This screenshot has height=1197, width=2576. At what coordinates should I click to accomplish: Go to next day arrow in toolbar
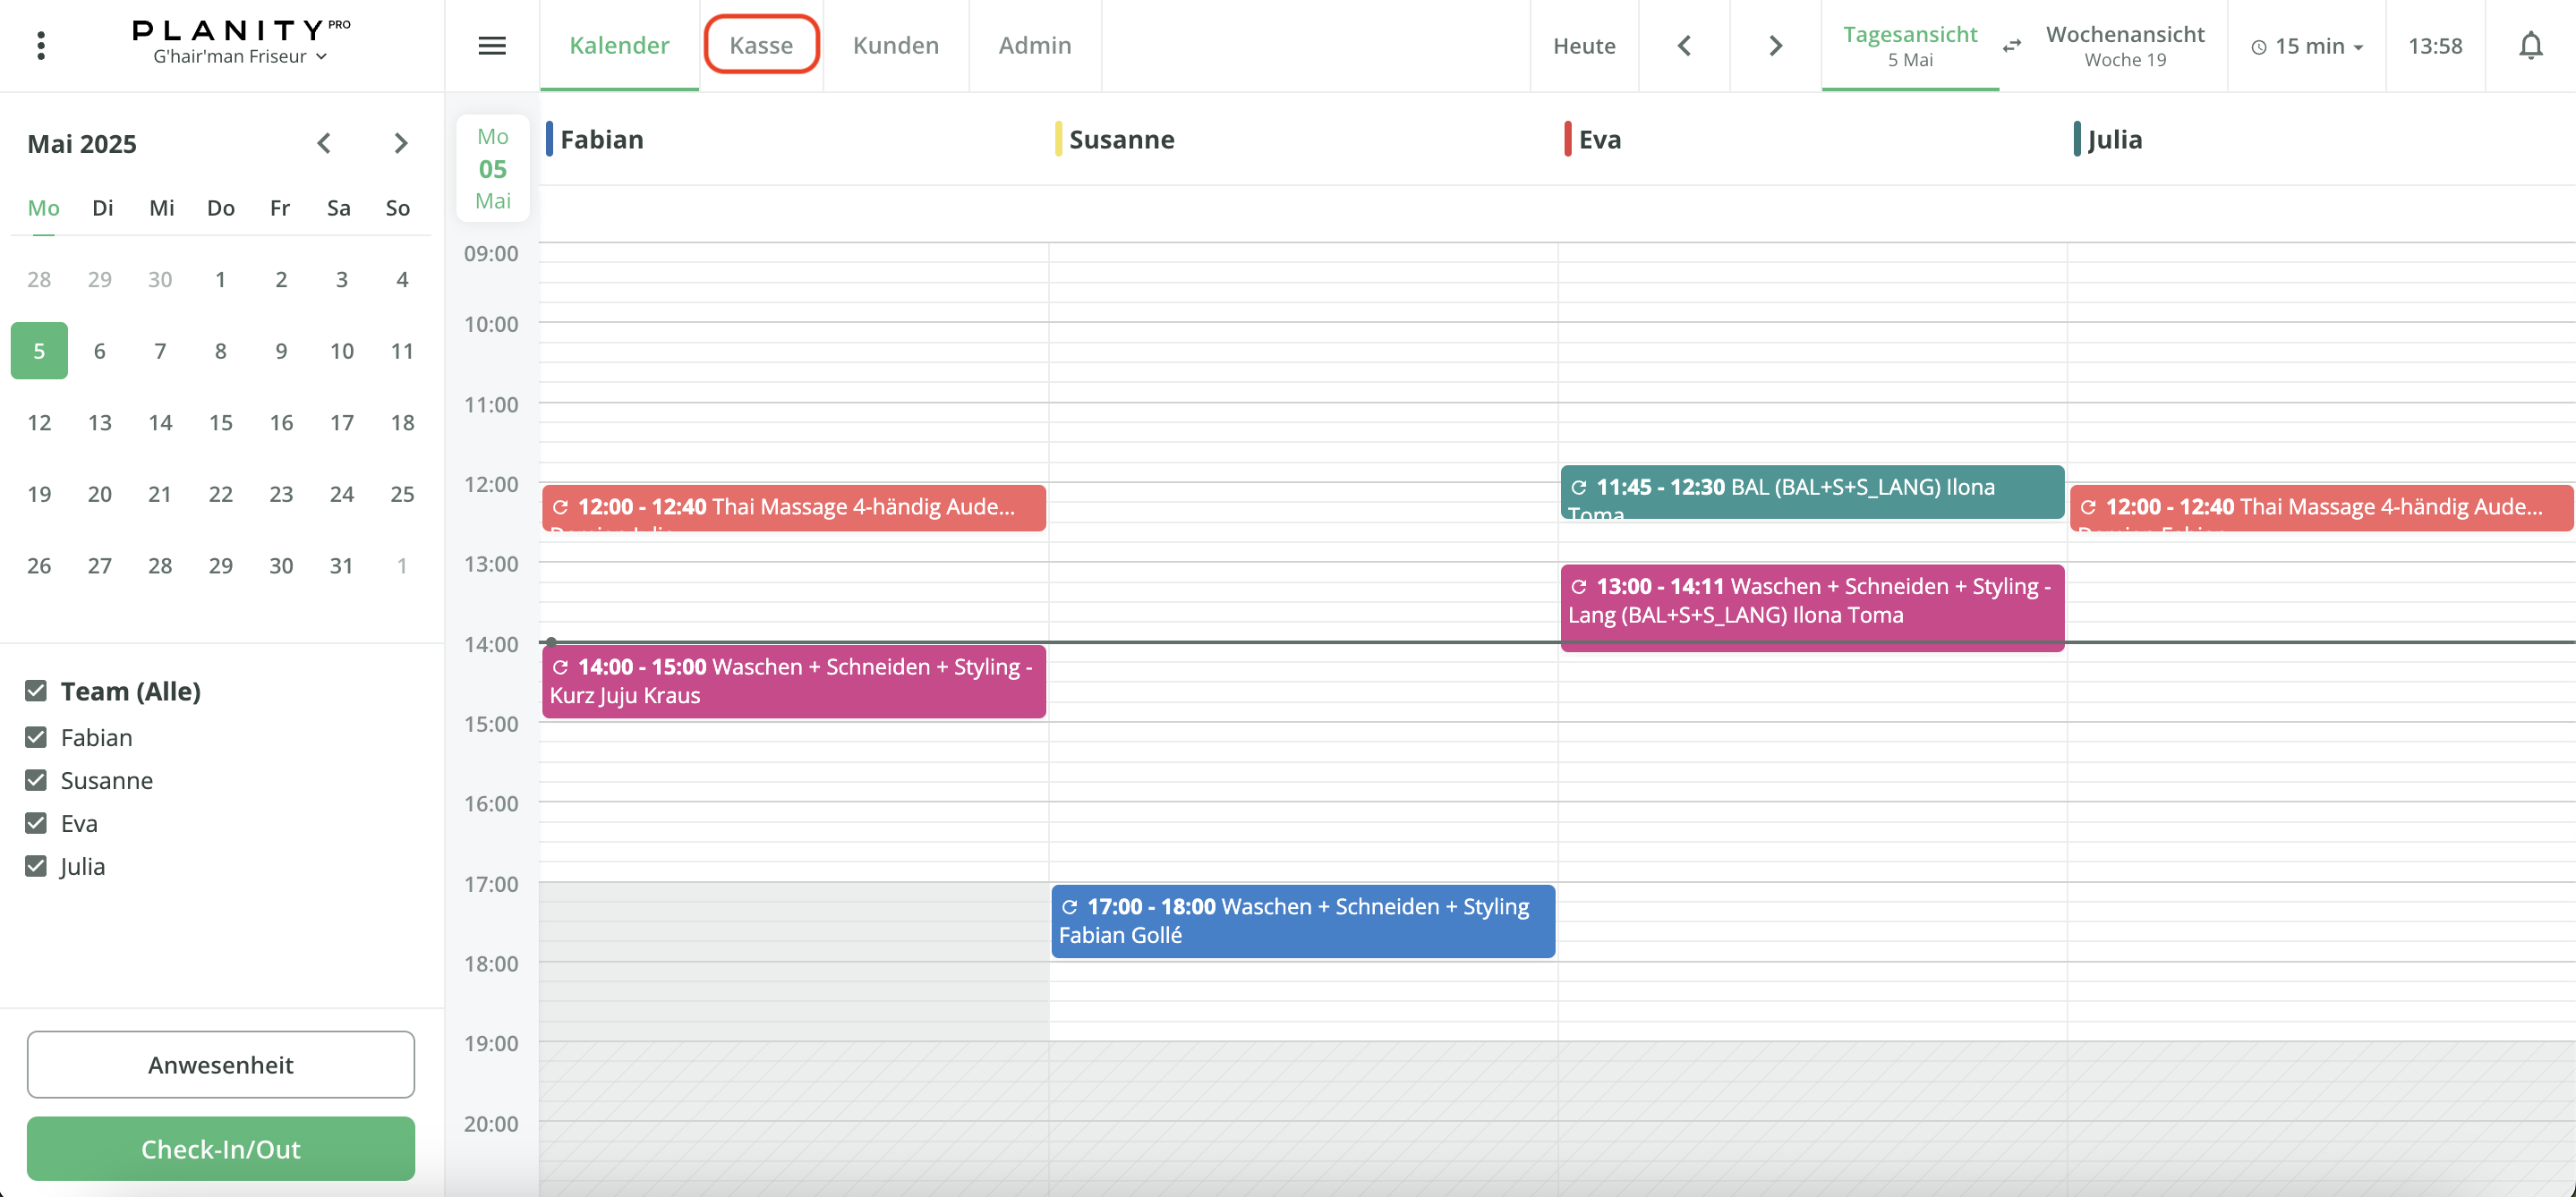click(1775, 46)
